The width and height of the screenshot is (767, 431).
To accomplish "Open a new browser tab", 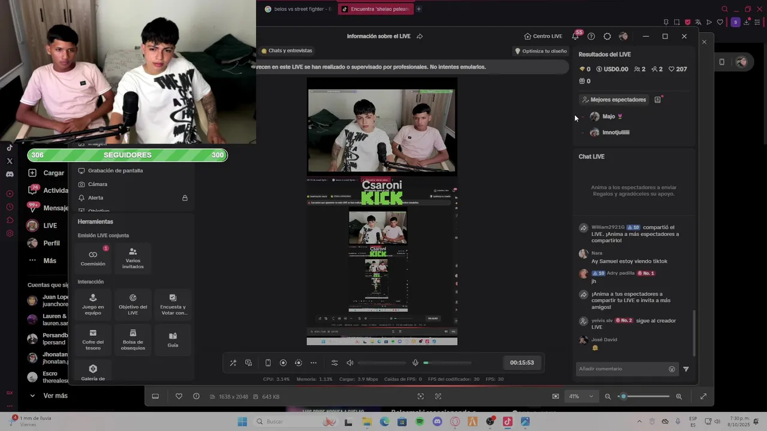I will point(419,9).
